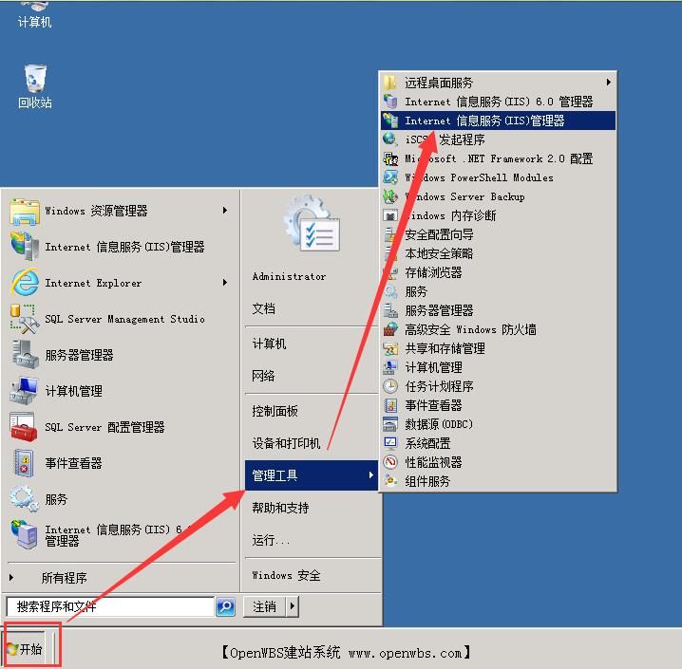Viewport: 682px width, 669px height.
Task: Click the Internet Explorer icon in Start menu
Action: (x=24, y=283)
